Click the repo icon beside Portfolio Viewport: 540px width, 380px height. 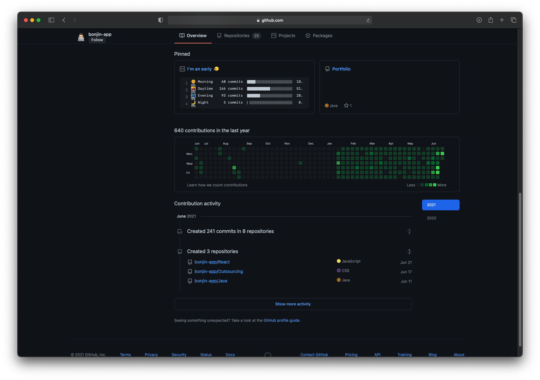[327, 69]
